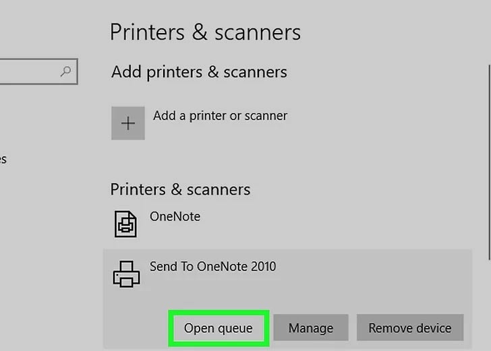Click the Printers & scanners page title
Image resolution: width=491 pixels, height=351 pixels.
(x=205, y=32)
